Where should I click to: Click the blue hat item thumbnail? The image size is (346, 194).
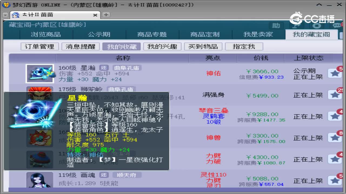tap(40, 160)
